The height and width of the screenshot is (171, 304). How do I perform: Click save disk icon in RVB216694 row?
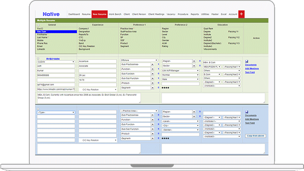tap(247, 61)
